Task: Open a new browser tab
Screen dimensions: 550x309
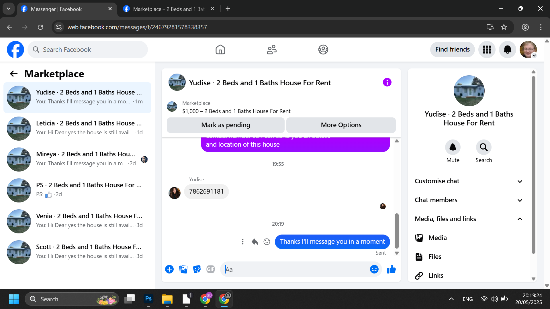Action: pos(228,9)
